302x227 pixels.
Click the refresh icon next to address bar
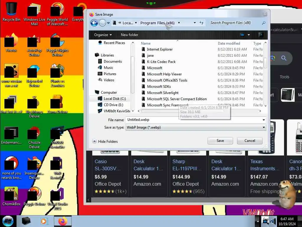(x=202, y=23)
